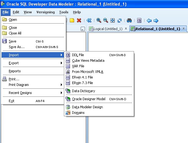This screenshot has height=143, width=188.
Task: Choose Print... in the File menu
Action: coord(33,79)
